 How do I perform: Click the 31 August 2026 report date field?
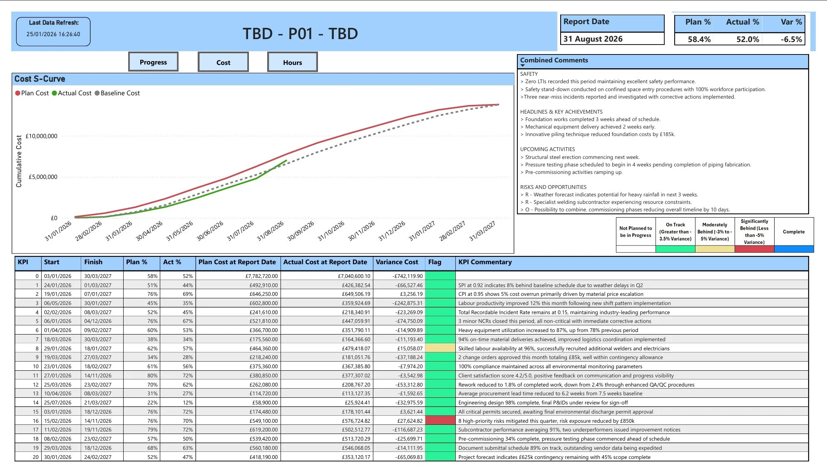612,39
